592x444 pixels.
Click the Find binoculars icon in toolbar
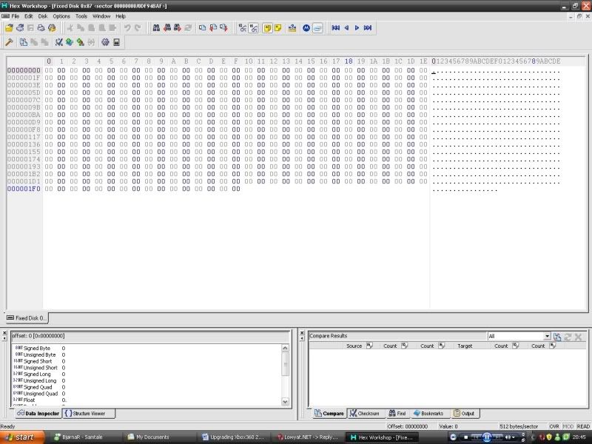tap(156, 28)
